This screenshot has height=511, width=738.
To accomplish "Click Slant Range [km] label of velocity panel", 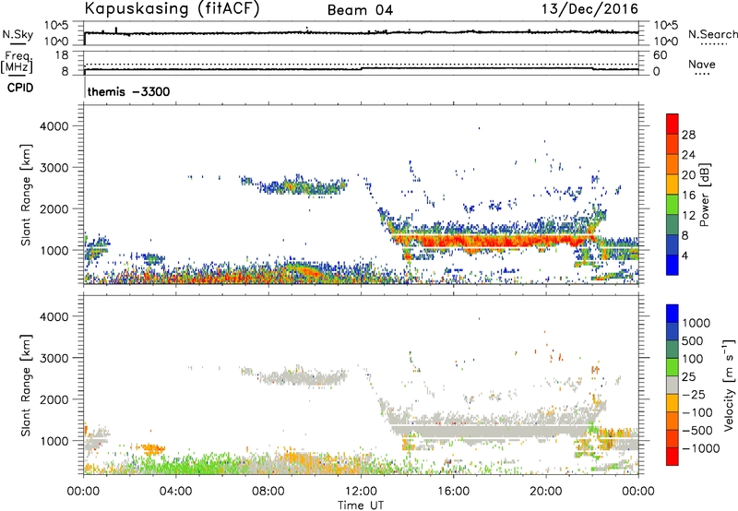I will click(26, 386).
